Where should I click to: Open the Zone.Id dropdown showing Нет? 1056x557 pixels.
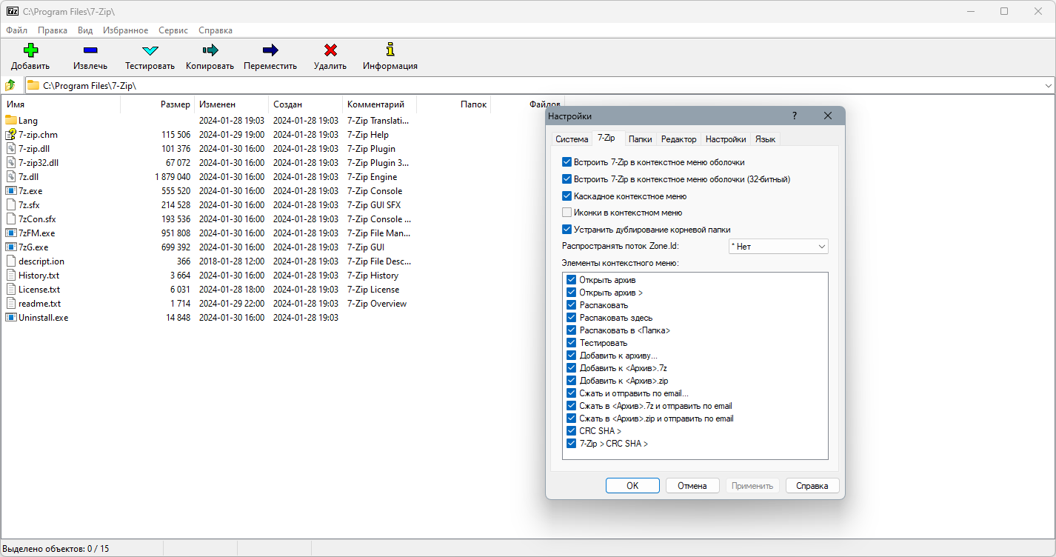point(778,247)
